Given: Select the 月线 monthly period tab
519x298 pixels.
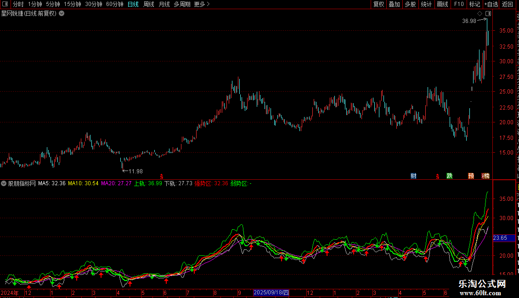Looking at the screenshot, I should pyautogui.click(x=164, y=4).
